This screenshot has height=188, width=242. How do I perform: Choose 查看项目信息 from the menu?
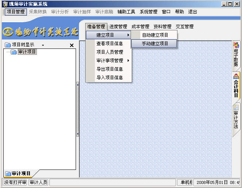[x=108, y=44]
